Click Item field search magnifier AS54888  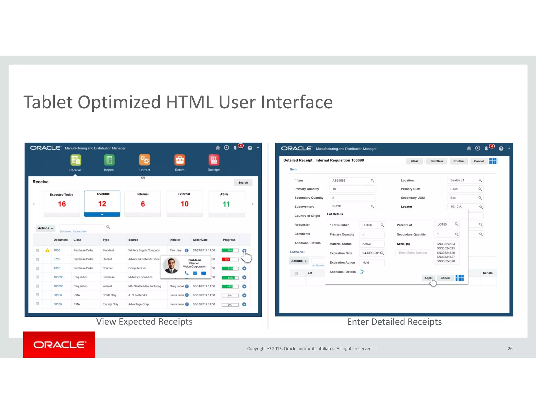tap(372, 181)
